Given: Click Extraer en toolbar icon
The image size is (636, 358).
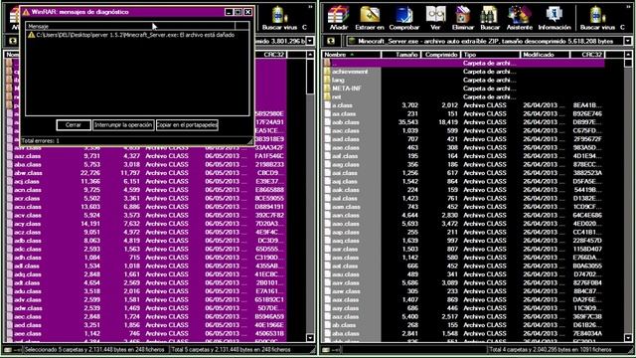Looking at the screenshot, I should point(369,18).
